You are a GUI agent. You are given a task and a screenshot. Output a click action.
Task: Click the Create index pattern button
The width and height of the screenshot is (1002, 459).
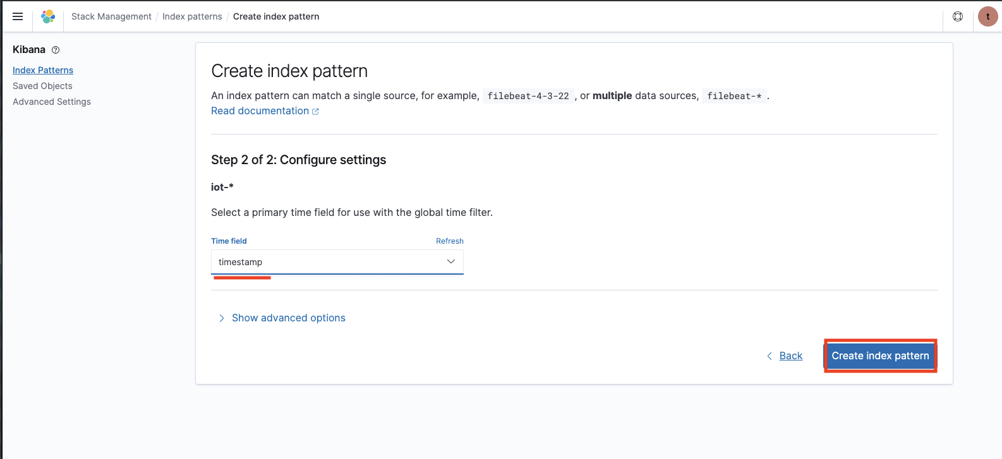tap(880, 356)
